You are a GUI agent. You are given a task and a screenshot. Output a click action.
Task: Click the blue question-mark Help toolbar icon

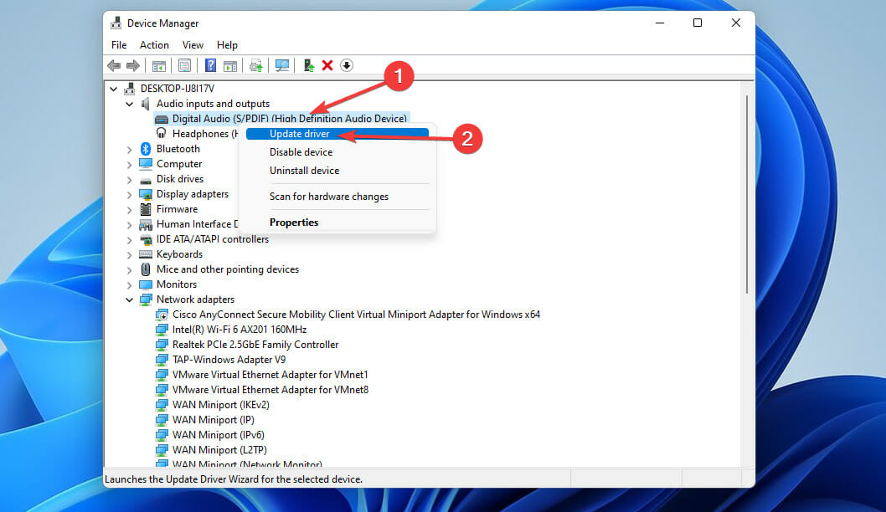pos(210,65)
